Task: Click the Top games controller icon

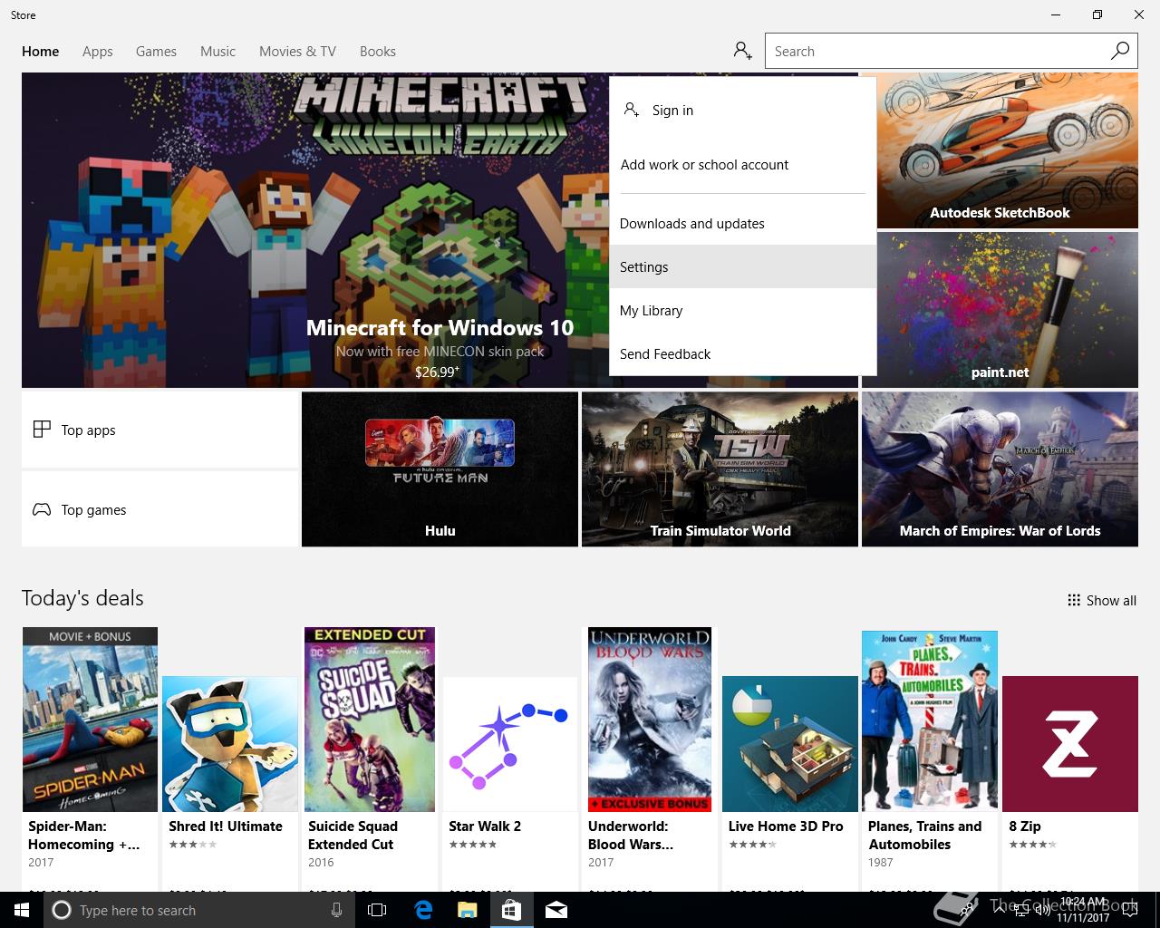Action: [x=42, y=509]
